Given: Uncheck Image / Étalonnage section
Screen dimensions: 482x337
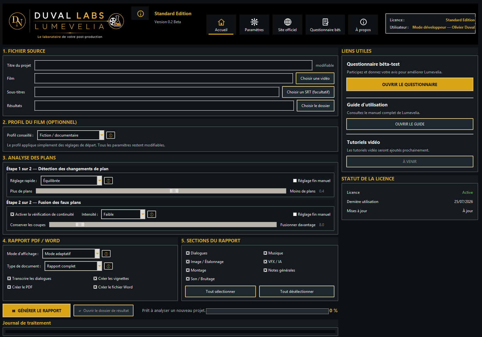Looking at the screenshot, I should click(188, 262).
